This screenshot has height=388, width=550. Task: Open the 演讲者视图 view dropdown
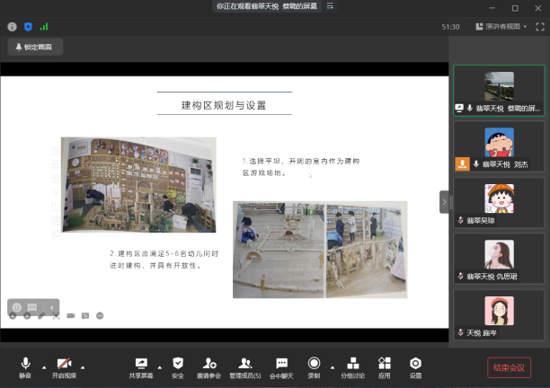[x=502, y=27]
